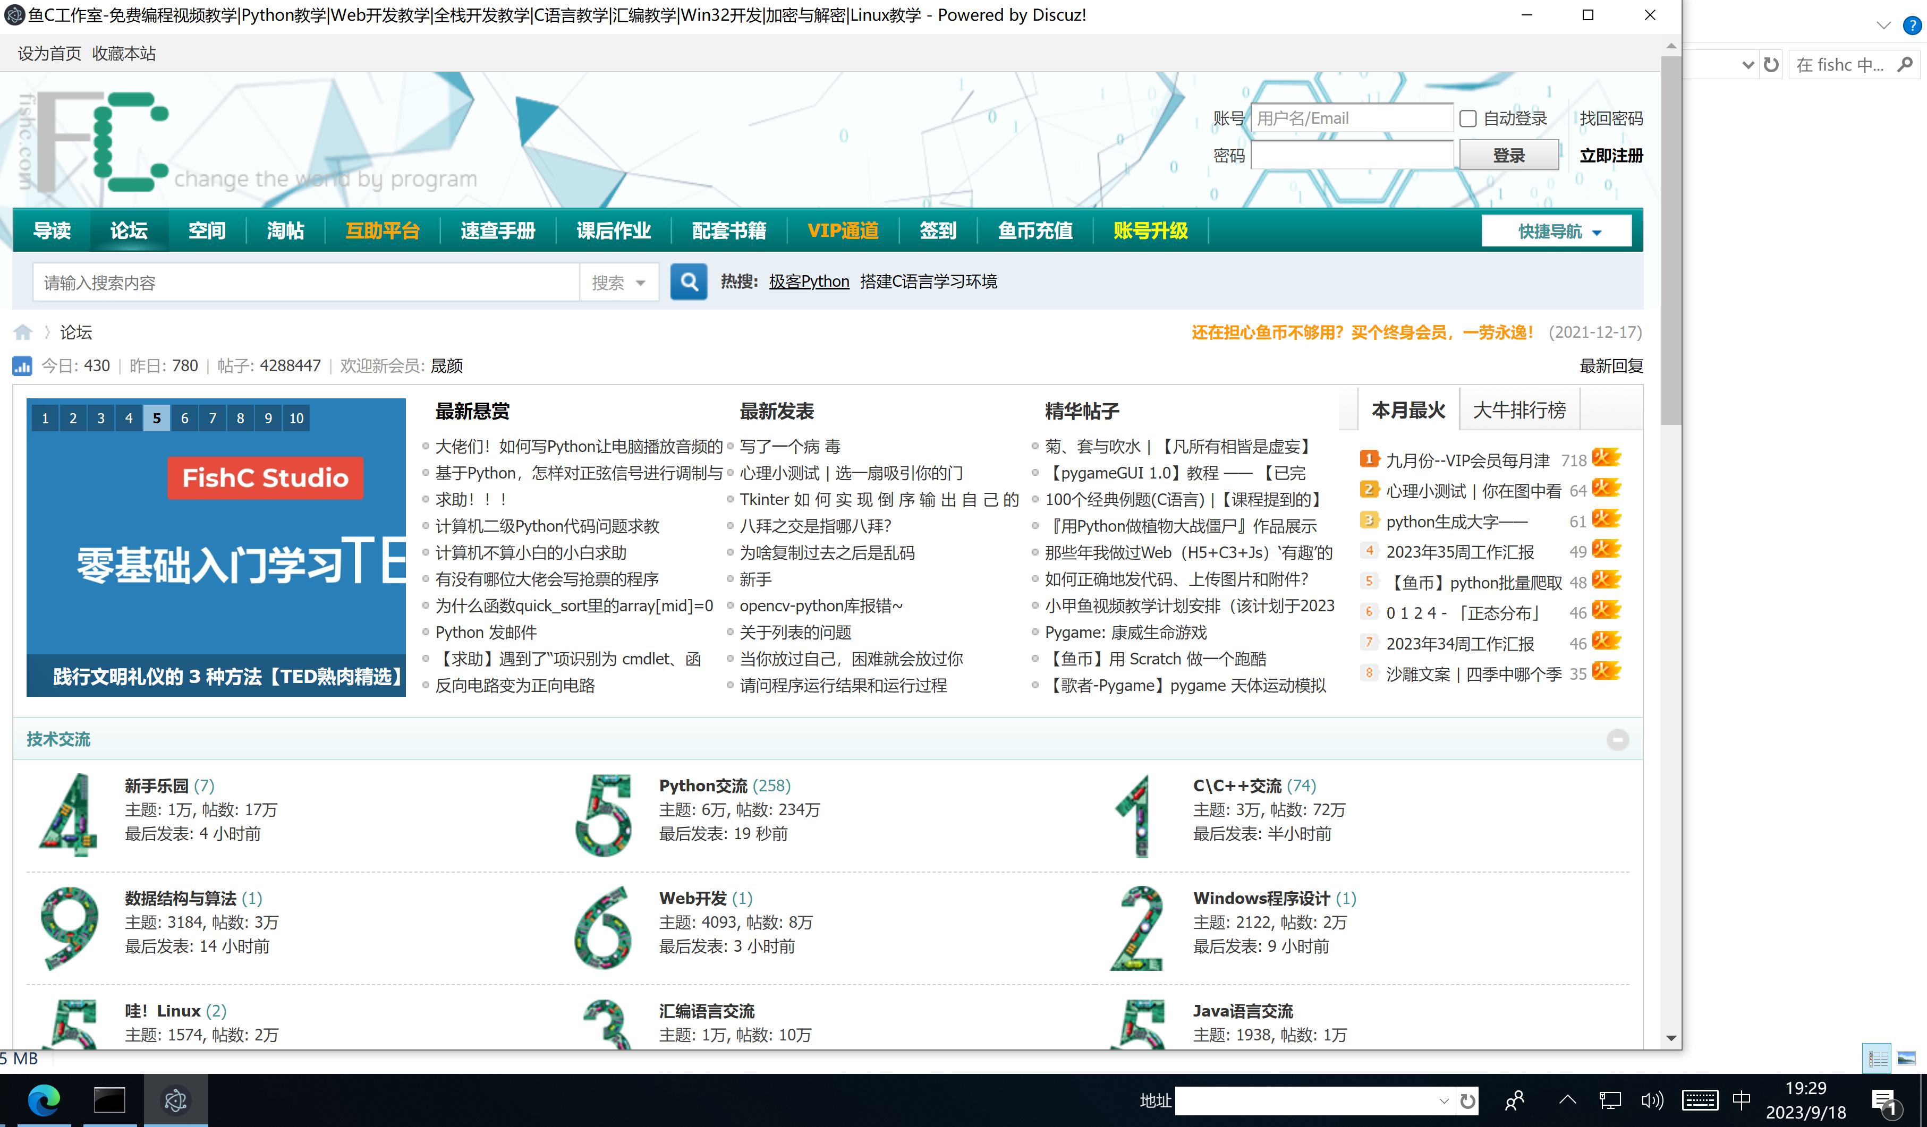Click the 找回密码 link
Viewport: 1927px width, 1127px height.
(x=1611, y=118)
